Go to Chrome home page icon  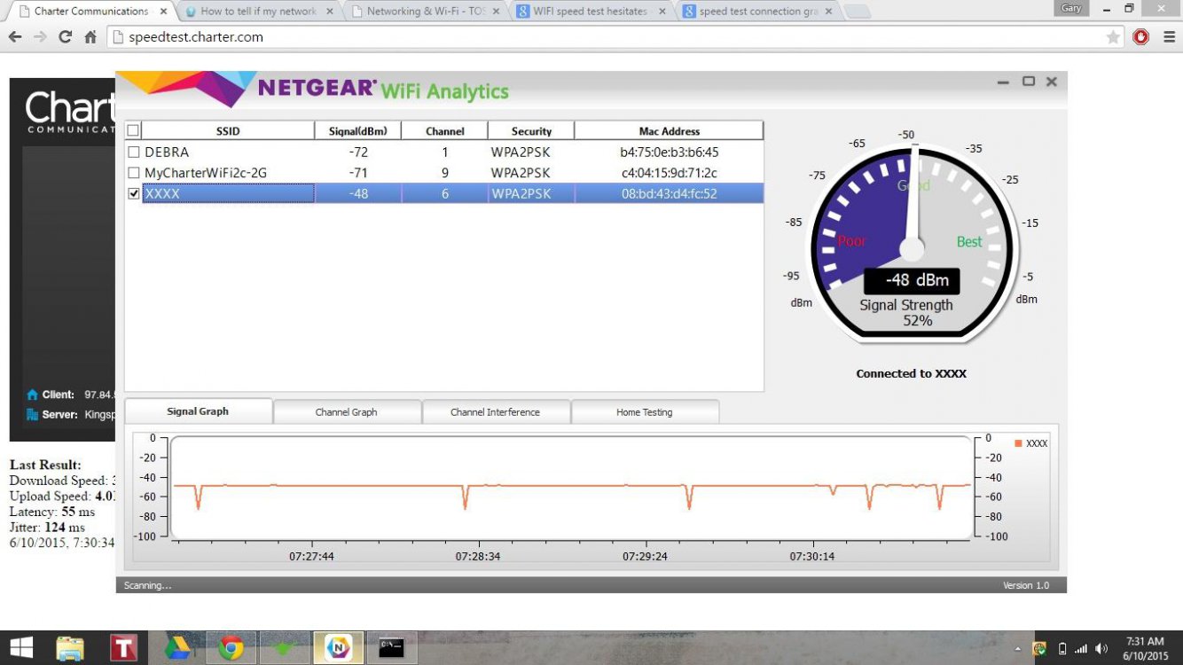click(x=90, y=37)
